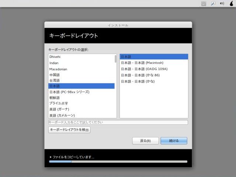
Task: Open the pear system menu icon
Action: click(231, 4)
